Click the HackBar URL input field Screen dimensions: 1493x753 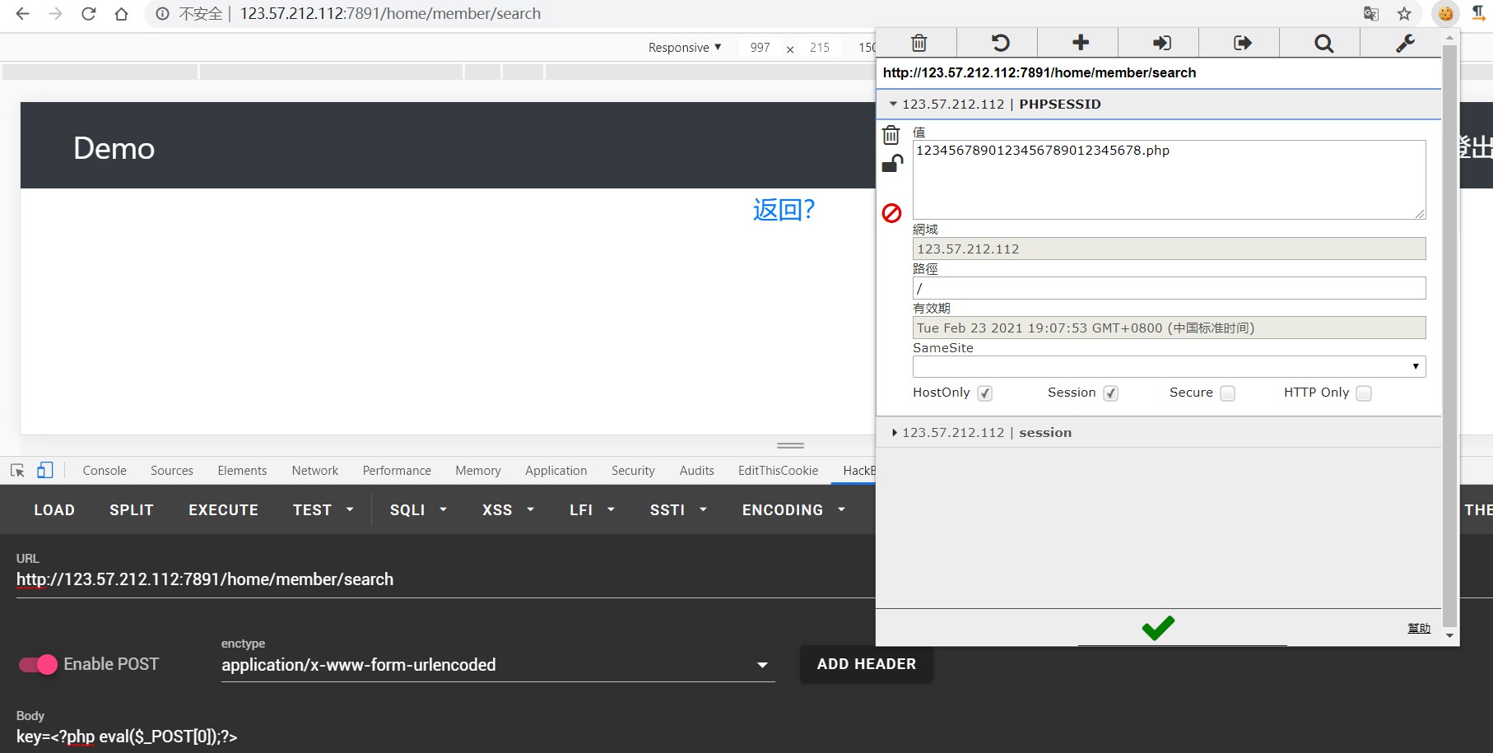[x=444, y=579]
